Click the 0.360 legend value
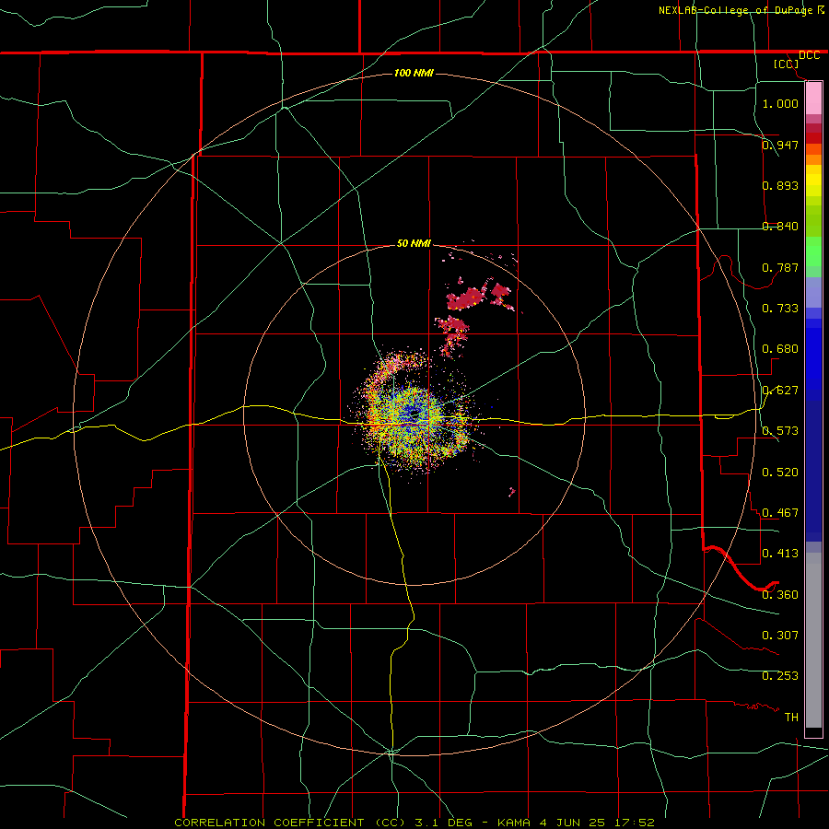The width and height of the screenshot is (829, 829). [x=780, y=595]
